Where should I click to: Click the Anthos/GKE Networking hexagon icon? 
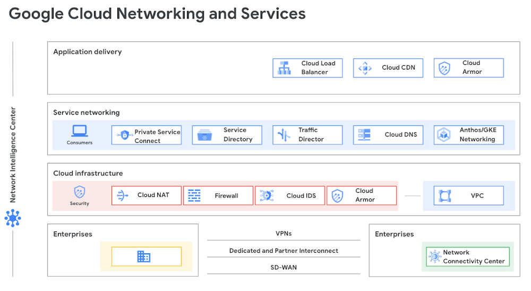coord(443,134)
